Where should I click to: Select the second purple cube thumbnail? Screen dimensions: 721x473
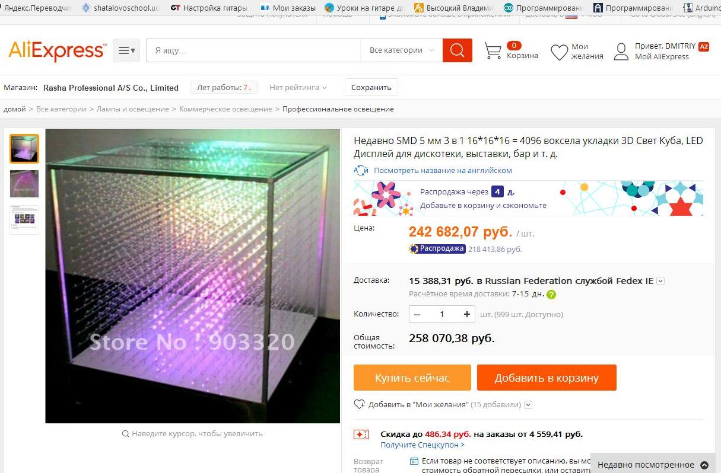24,184
